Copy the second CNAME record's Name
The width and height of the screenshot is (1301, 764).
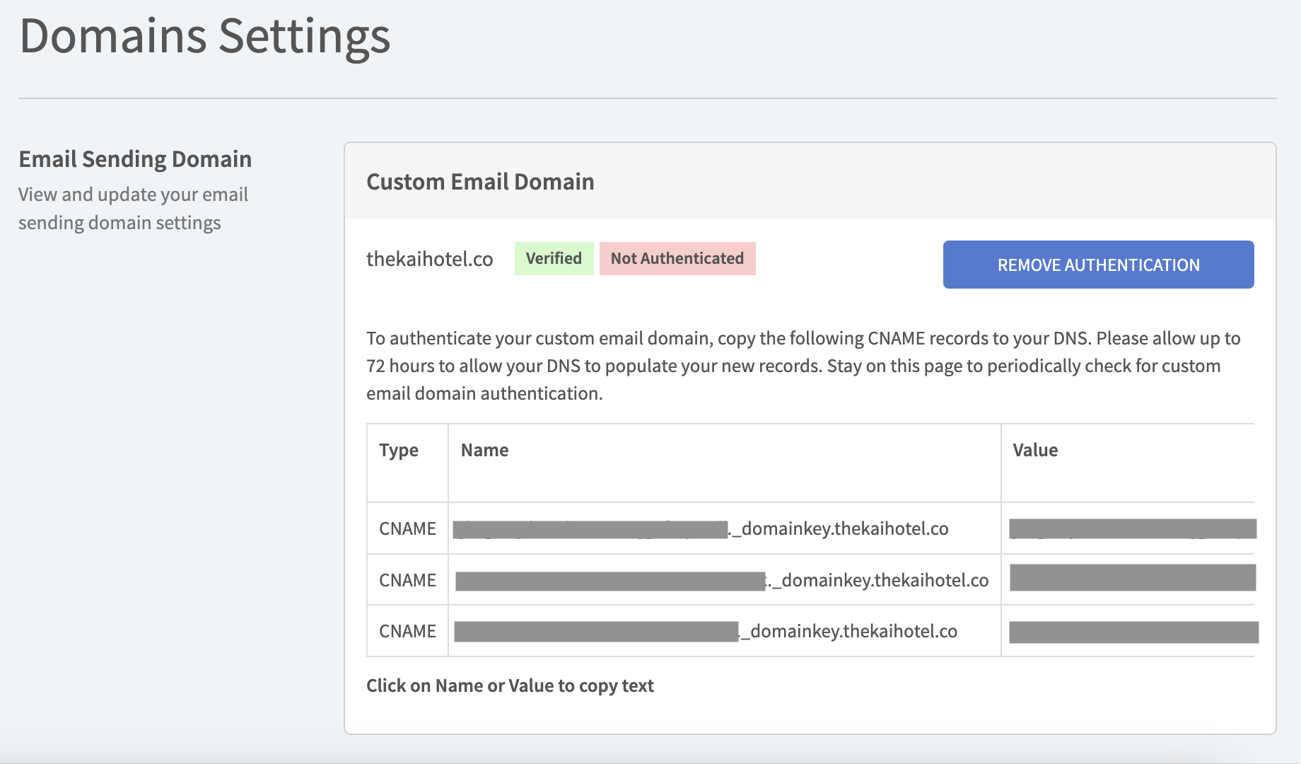pos(721,580)
